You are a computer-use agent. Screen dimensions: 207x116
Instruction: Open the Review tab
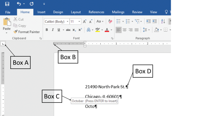137,12
